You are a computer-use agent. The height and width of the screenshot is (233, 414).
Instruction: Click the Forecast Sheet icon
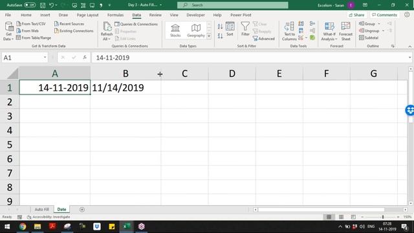[x=345, y=31]
